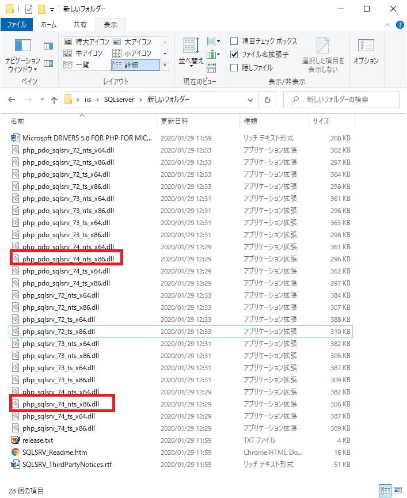Select php_sqlsrv_72_ts_x86.dll file
Viewport: 407px width, 498px height.
[x=181, y=332]
